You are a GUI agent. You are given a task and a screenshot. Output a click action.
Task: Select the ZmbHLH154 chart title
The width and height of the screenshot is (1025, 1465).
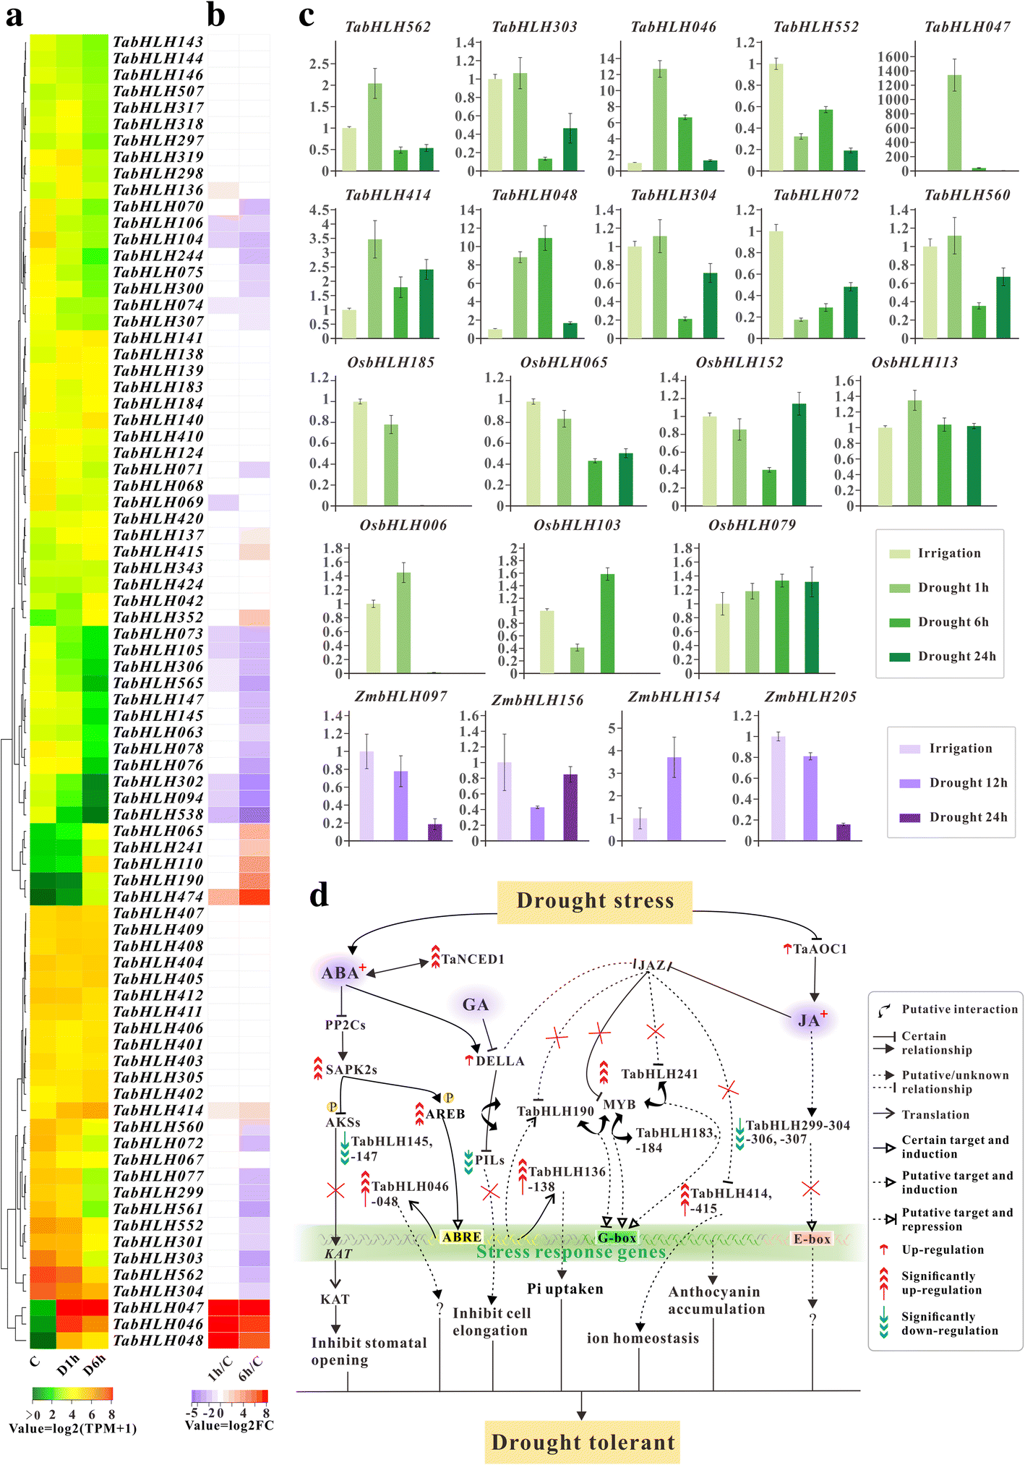[674, 697]
